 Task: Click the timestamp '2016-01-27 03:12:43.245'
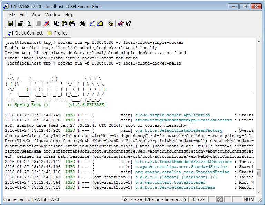[x=33, y=115]
